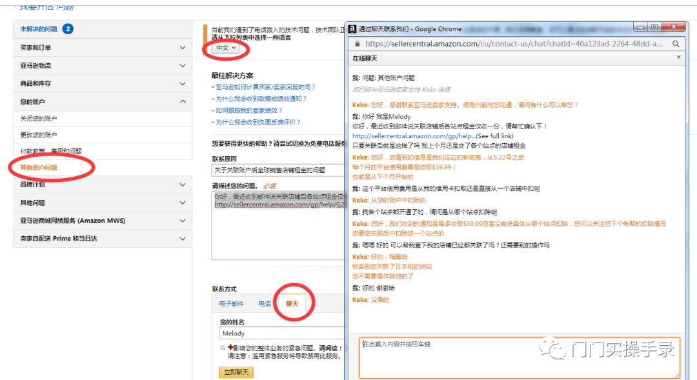This screenshot has width=697, height=380.
Task: Click the unresolved issues count badge 2
Action: pyautogui.click(x=68, y=29)
